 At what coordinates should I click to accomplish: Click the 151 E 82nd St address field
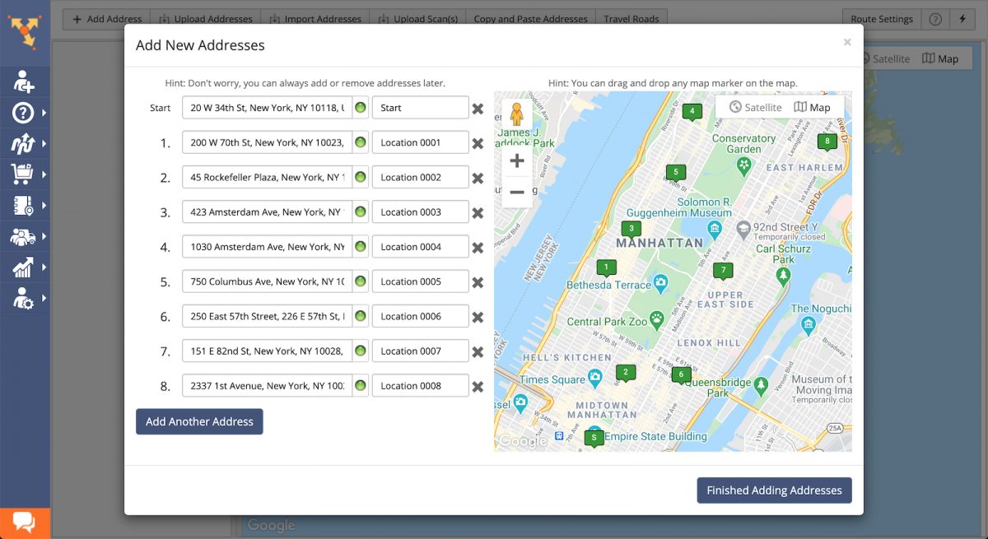tap(267, 351)
